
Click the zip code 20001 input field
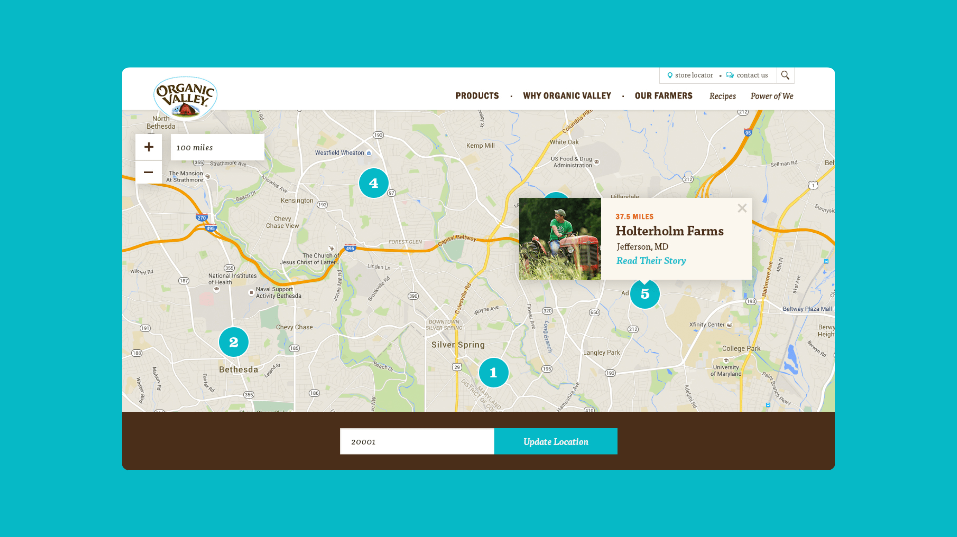click(x=417, y=441)
